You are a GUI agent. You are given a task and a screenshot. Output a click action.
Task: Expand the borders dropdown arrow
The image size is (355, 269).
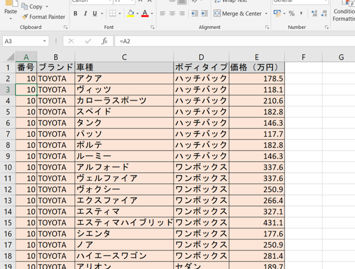120,13
